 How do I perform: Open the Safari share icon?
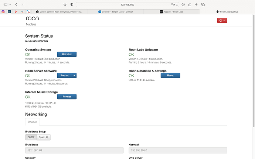[x=189, y=4]
